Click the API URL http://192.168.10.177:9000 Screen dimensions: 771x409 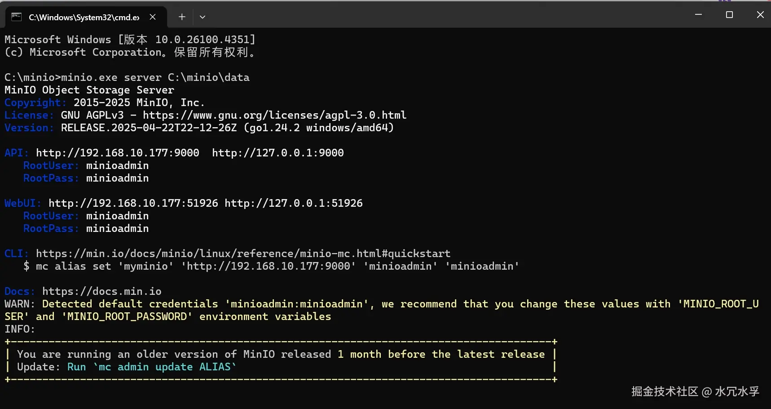coord(118,153)
